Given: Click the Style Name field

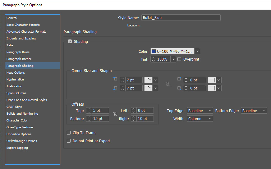Looking at the screenshot, I should (x=181, y=18).
